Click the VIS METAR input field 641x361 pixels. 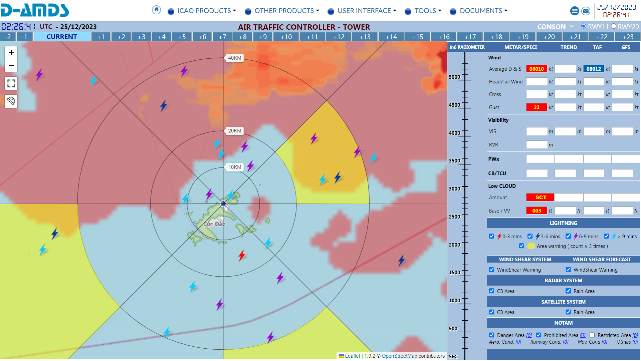[537, 131]
